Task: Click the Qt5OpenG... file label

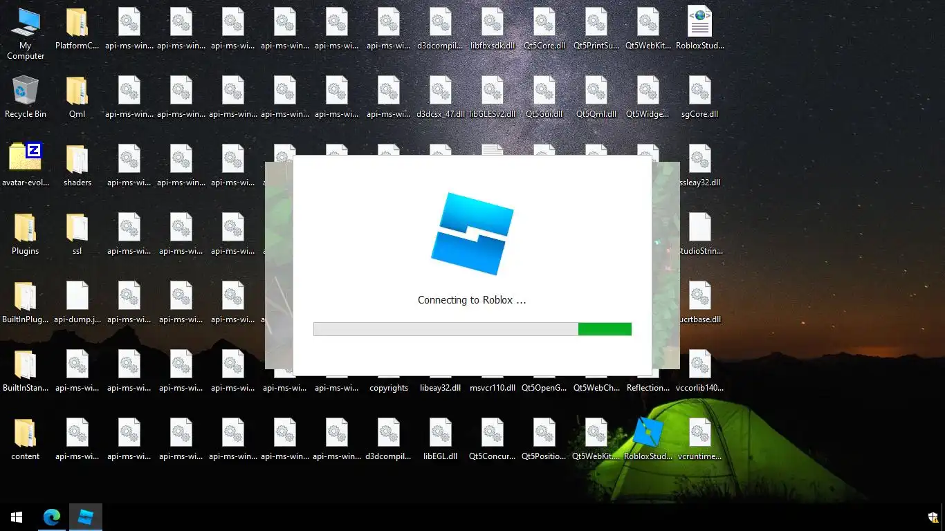Action: (544, 388)
